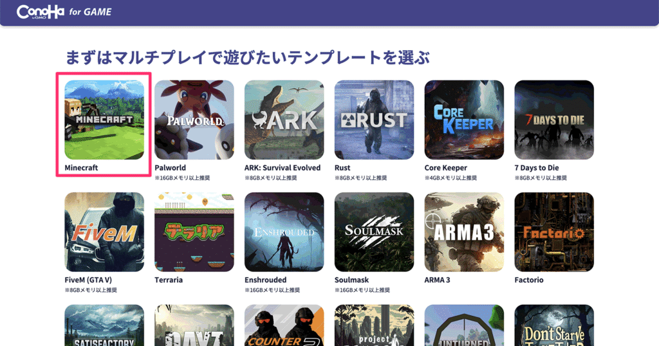Open the Don't Starve Together thumbnail
This screenshot has height=346, width=659.
(554, 325)
